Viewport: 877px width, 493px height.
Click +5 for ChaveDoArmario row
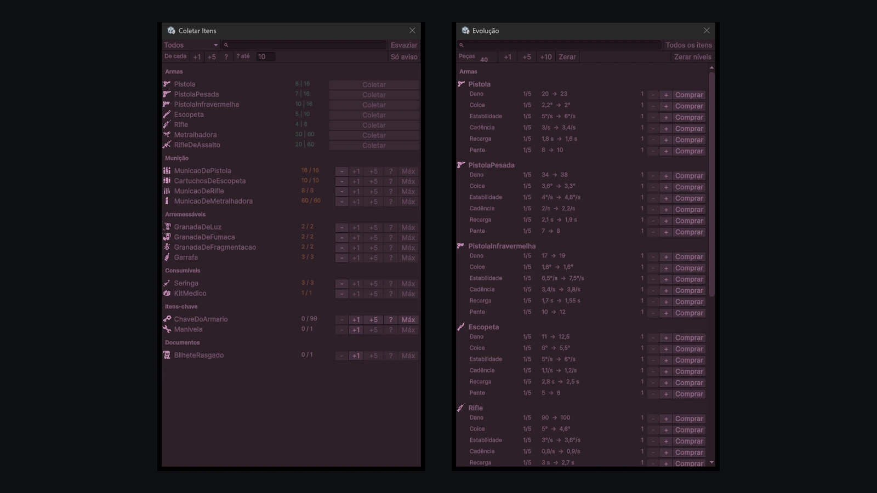pos(373,320)
